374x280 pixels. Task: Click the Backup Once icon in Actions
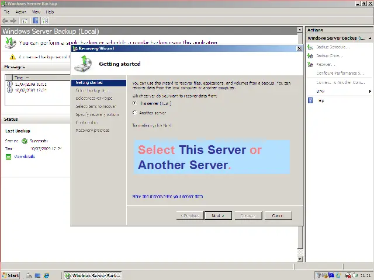310,56
